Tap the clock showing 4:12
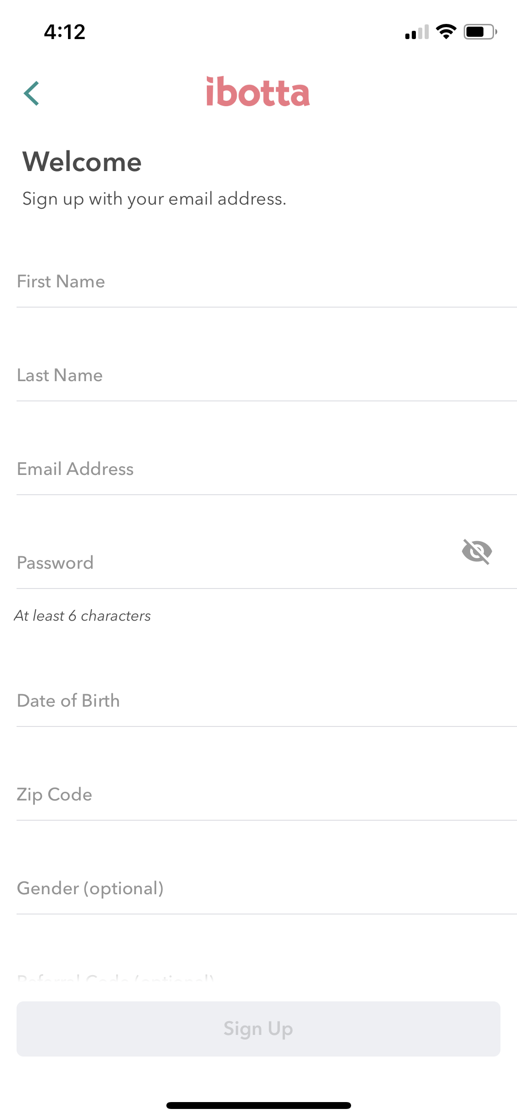This screenshot has height=1120, width=517. tap(64, 31)
